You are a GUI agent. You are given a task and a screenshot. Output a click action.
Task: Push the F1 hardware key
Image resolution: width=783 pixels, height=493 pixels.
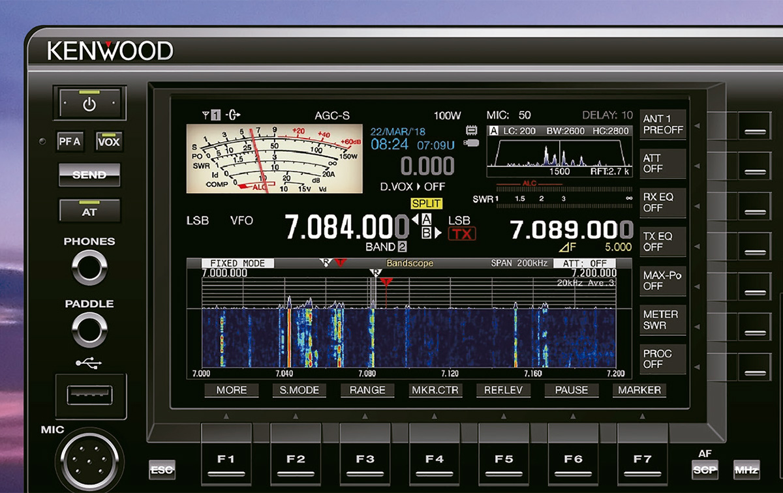(226, 455)
